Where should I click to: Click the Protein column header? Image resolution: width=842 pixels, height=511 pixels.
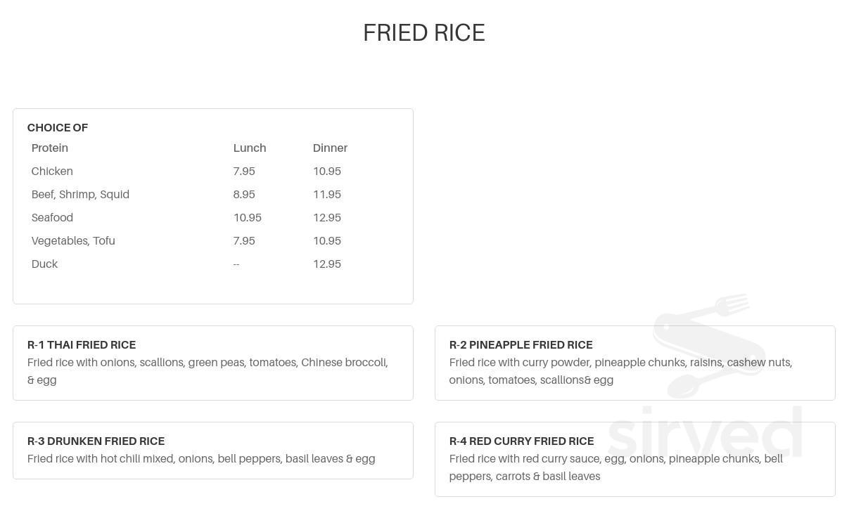coord(50,148)
